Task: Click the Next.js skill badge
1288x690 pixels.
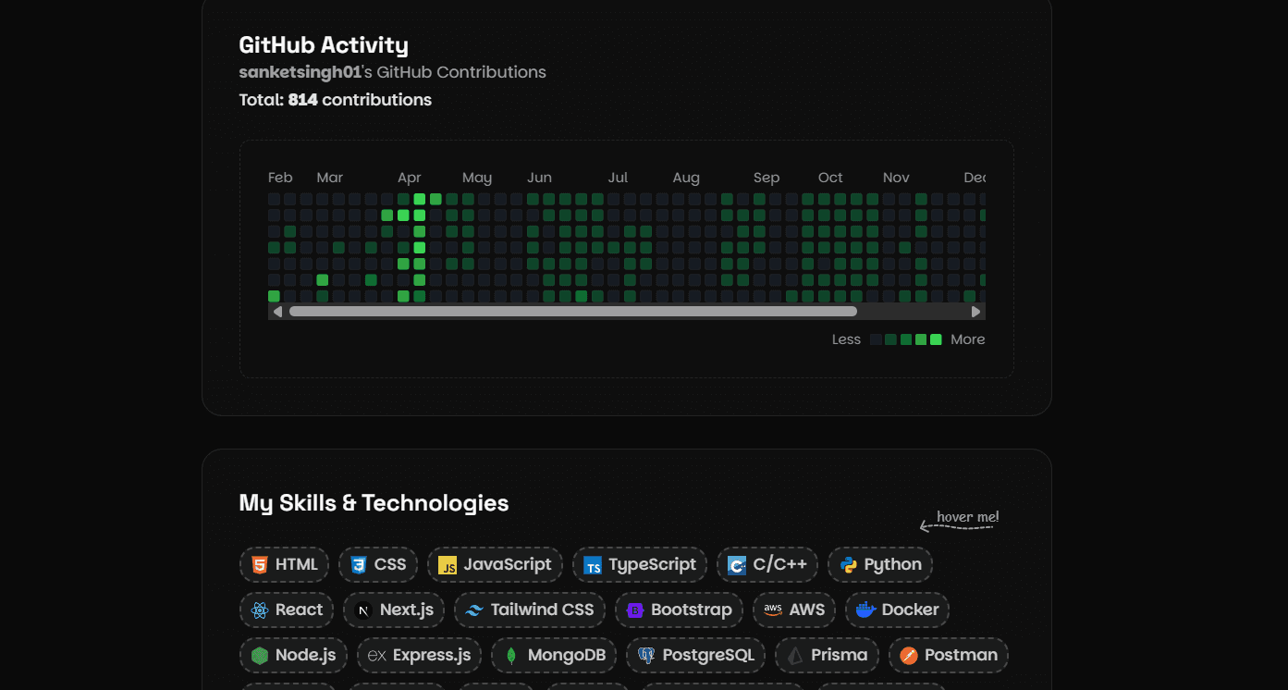Action: click(394, 610)
